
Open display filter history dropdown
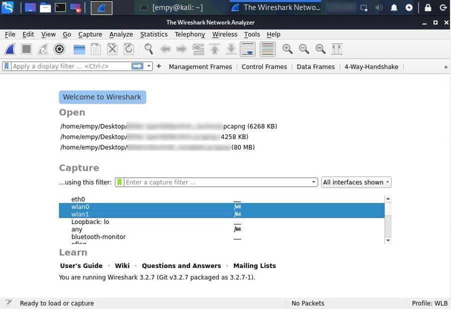coord(149,66)
